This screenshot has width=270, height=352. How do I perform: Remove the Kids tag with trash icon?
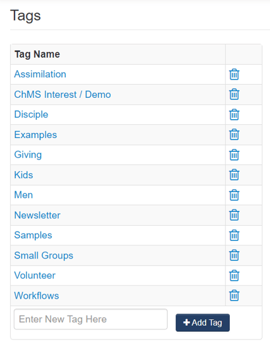tap(234, 174)
